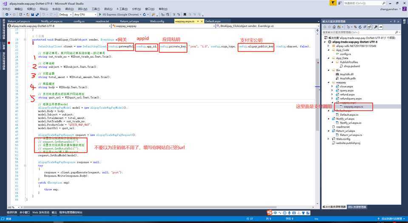This screenshot has height=223, width=408.
Task: Click the Visual Studio logo icon
Action: tap(4, 3)
